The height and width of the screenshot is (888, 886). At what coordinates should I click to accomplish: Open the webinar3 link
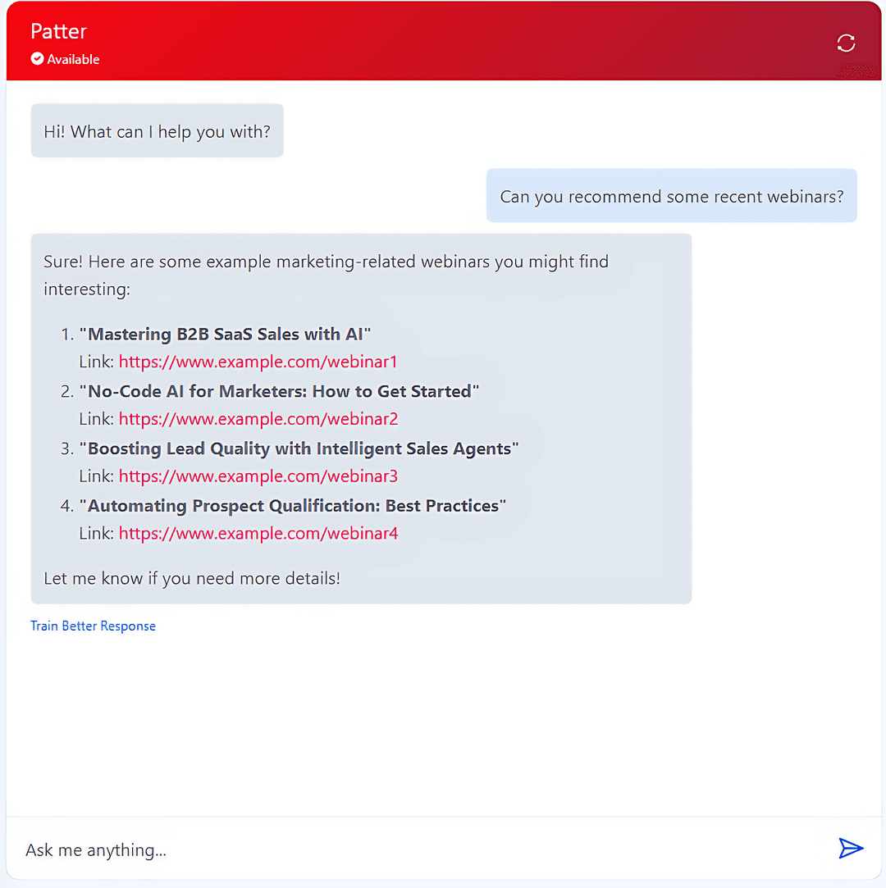coord(258,476)
